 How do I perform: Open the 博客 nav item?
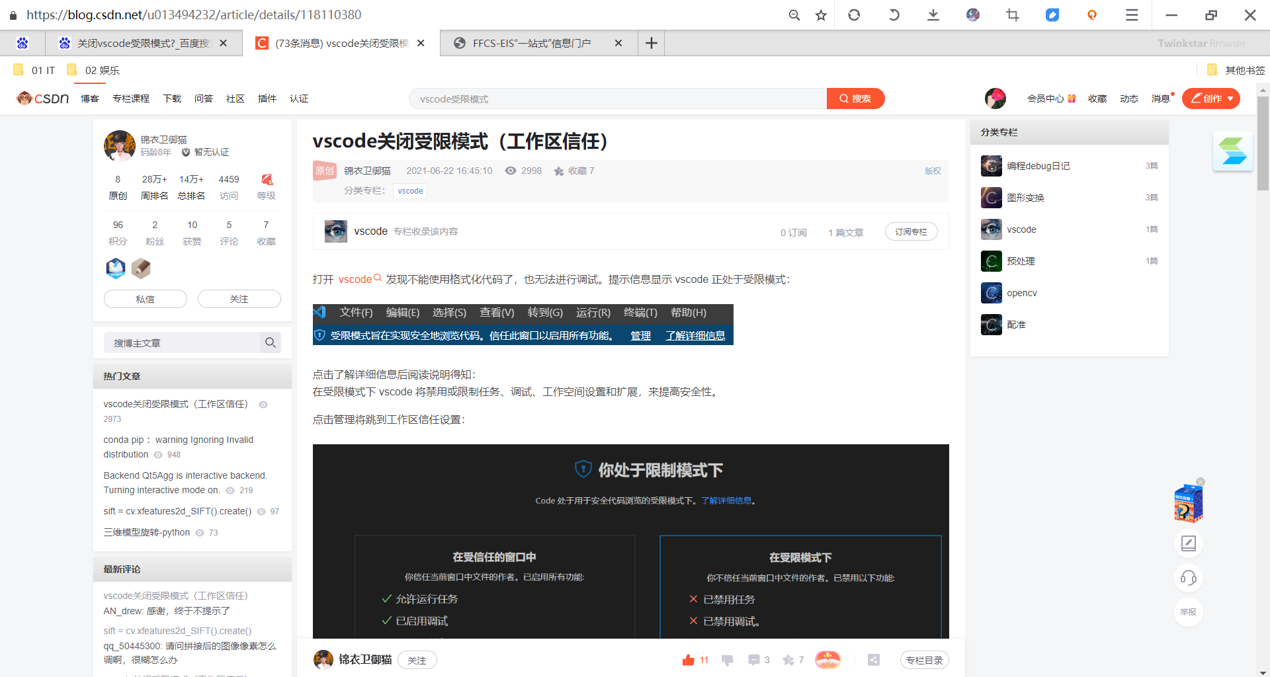click(90, 99)
